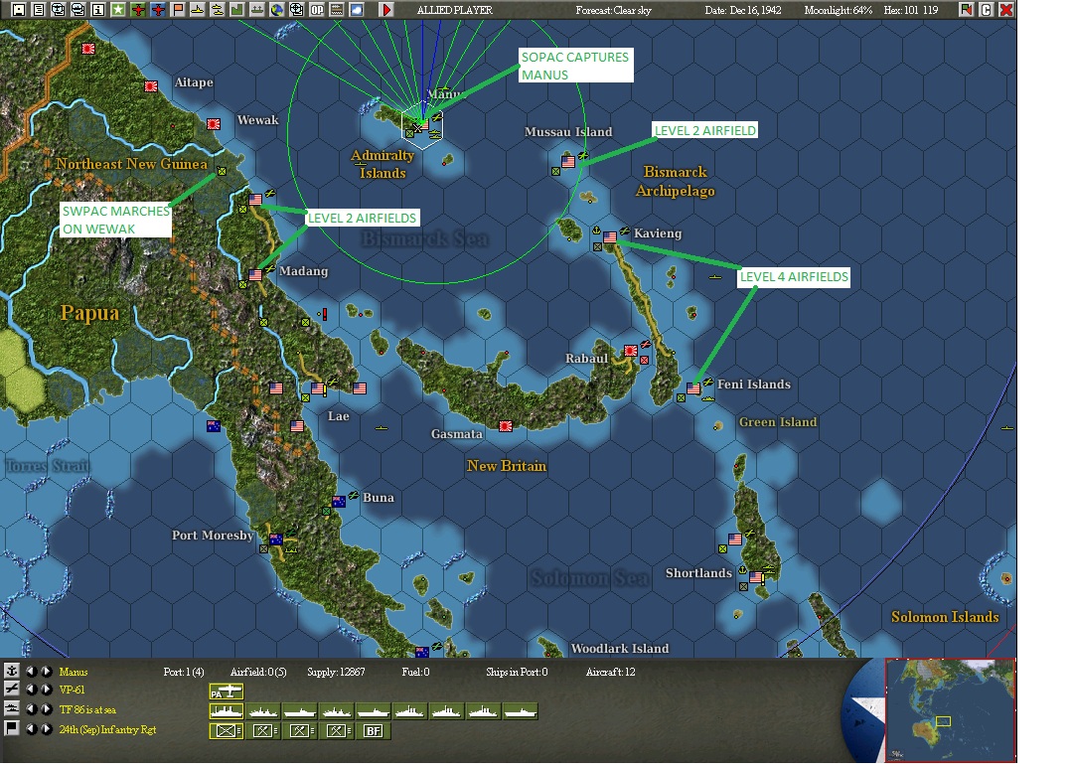Click the orange flag toolbar icon

click(178, 10)
